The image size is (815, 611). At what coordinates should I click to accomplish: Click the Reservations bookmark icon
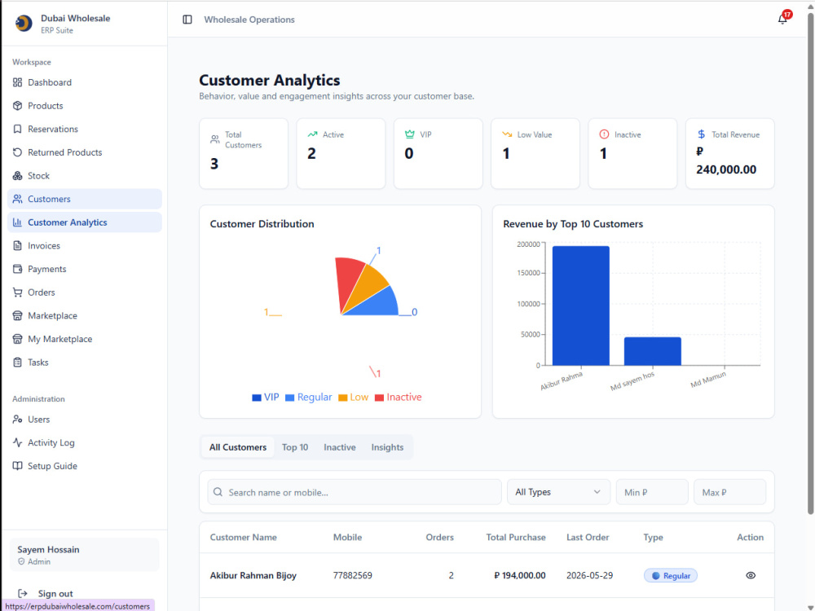tap(18, 129)
